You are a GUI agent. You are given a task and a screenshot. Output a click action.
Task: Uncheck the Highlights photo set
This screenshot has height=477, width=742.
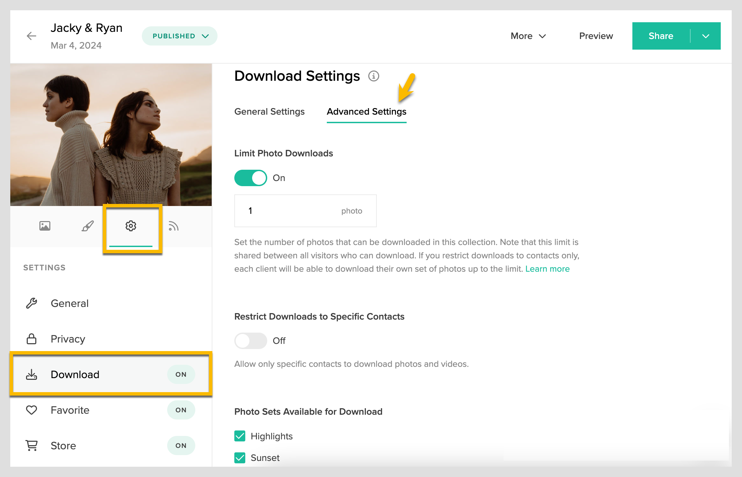(240, 436)
